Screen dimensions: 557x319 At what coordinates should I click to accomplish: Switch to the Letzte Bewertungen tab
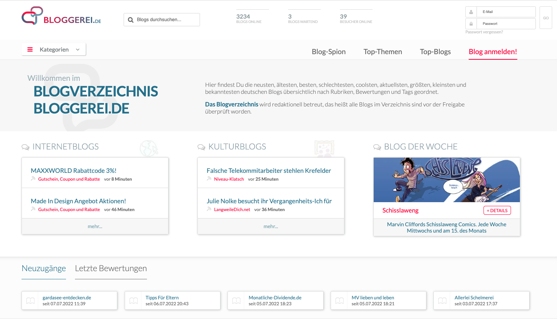point(111,268)
